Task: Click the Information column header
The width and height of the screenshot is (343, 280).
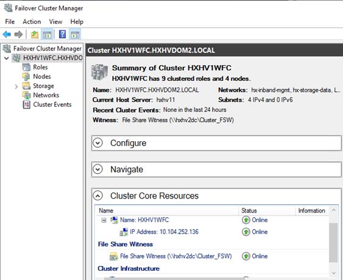Action: [x=312, y=211]
